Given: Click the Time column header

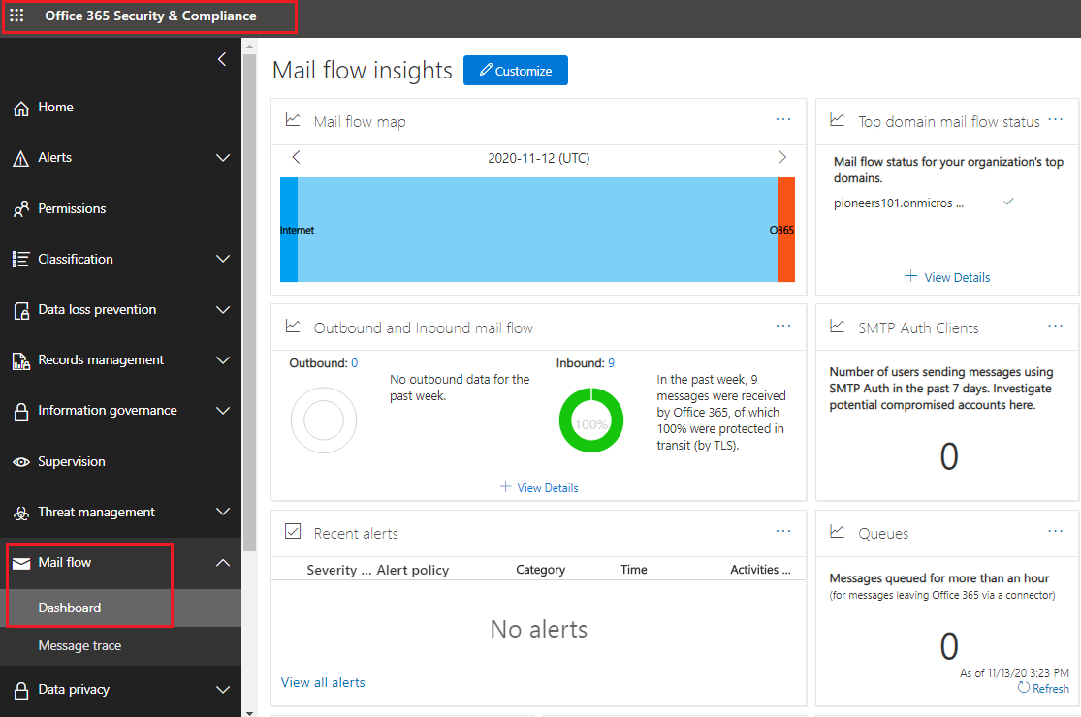Looking at the screenshot, I should 633,570.
